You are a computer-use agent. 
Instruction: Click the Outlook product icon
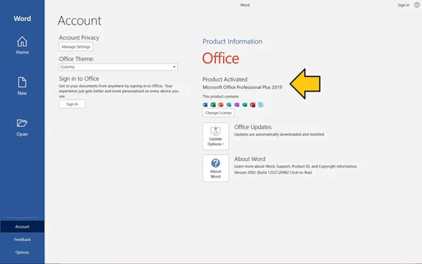pos(229,105)
